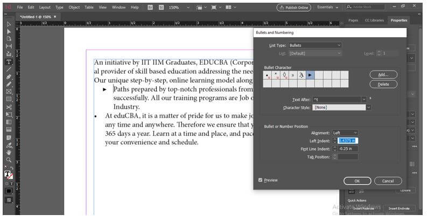Click the fill color T swatch

(x=8, y=174)
